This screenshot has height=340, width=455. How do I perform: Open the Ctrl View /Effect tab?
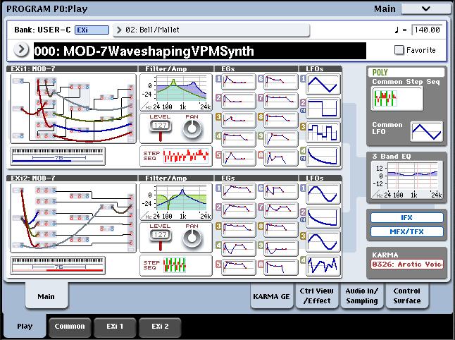(316, 296)
